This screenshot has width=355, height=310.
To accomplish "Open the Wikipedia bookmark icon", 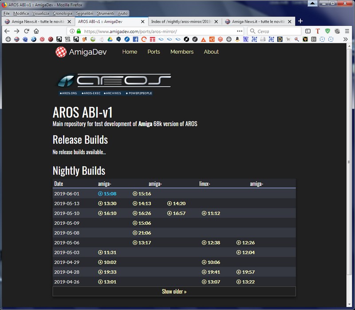I will tap(288, 39).
